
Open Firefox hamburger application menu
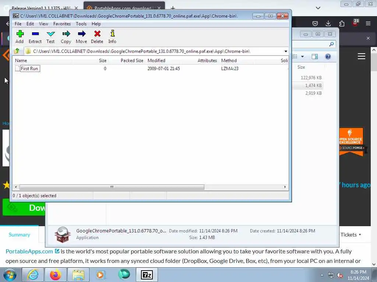[x=368, y=23]
